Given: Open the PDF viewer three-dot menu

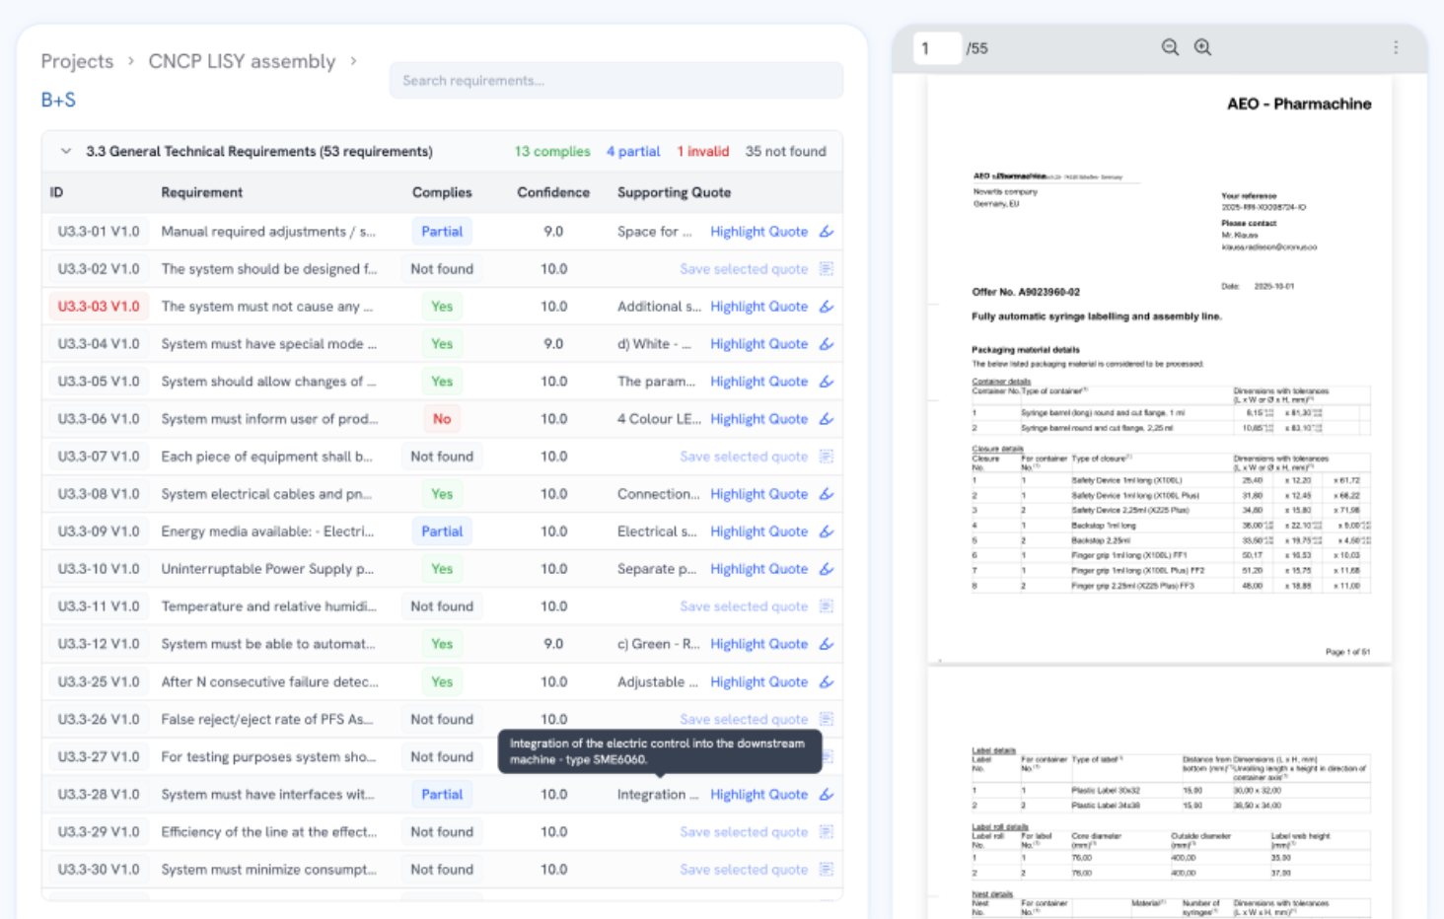Looking at the screenshot, I should pos(1396,47).
